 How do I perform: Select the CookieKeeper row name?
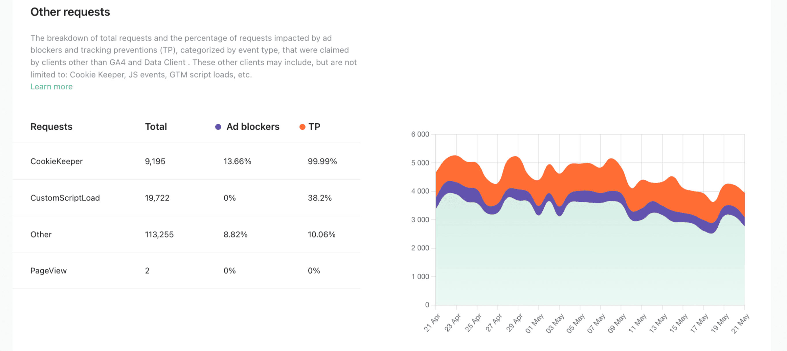(56, 161)
